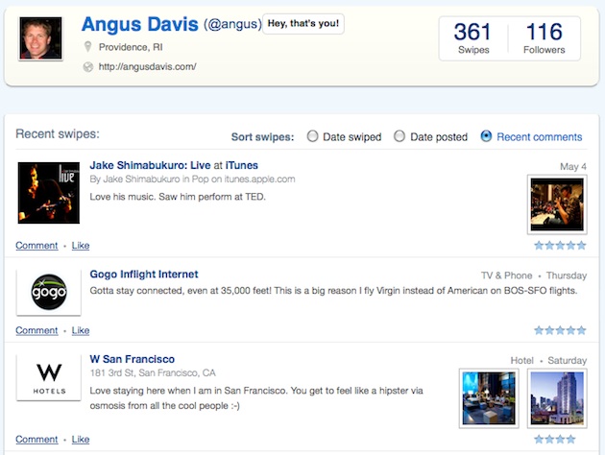Comment on the W San Francisco swipe
Viewport: 605px width, 455px height.
point(36,440)
